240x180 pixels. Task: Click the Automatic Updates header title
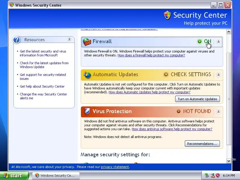(x=115, y=74)
